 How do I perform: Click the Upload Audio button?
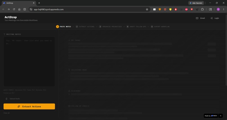click(13, 99)
